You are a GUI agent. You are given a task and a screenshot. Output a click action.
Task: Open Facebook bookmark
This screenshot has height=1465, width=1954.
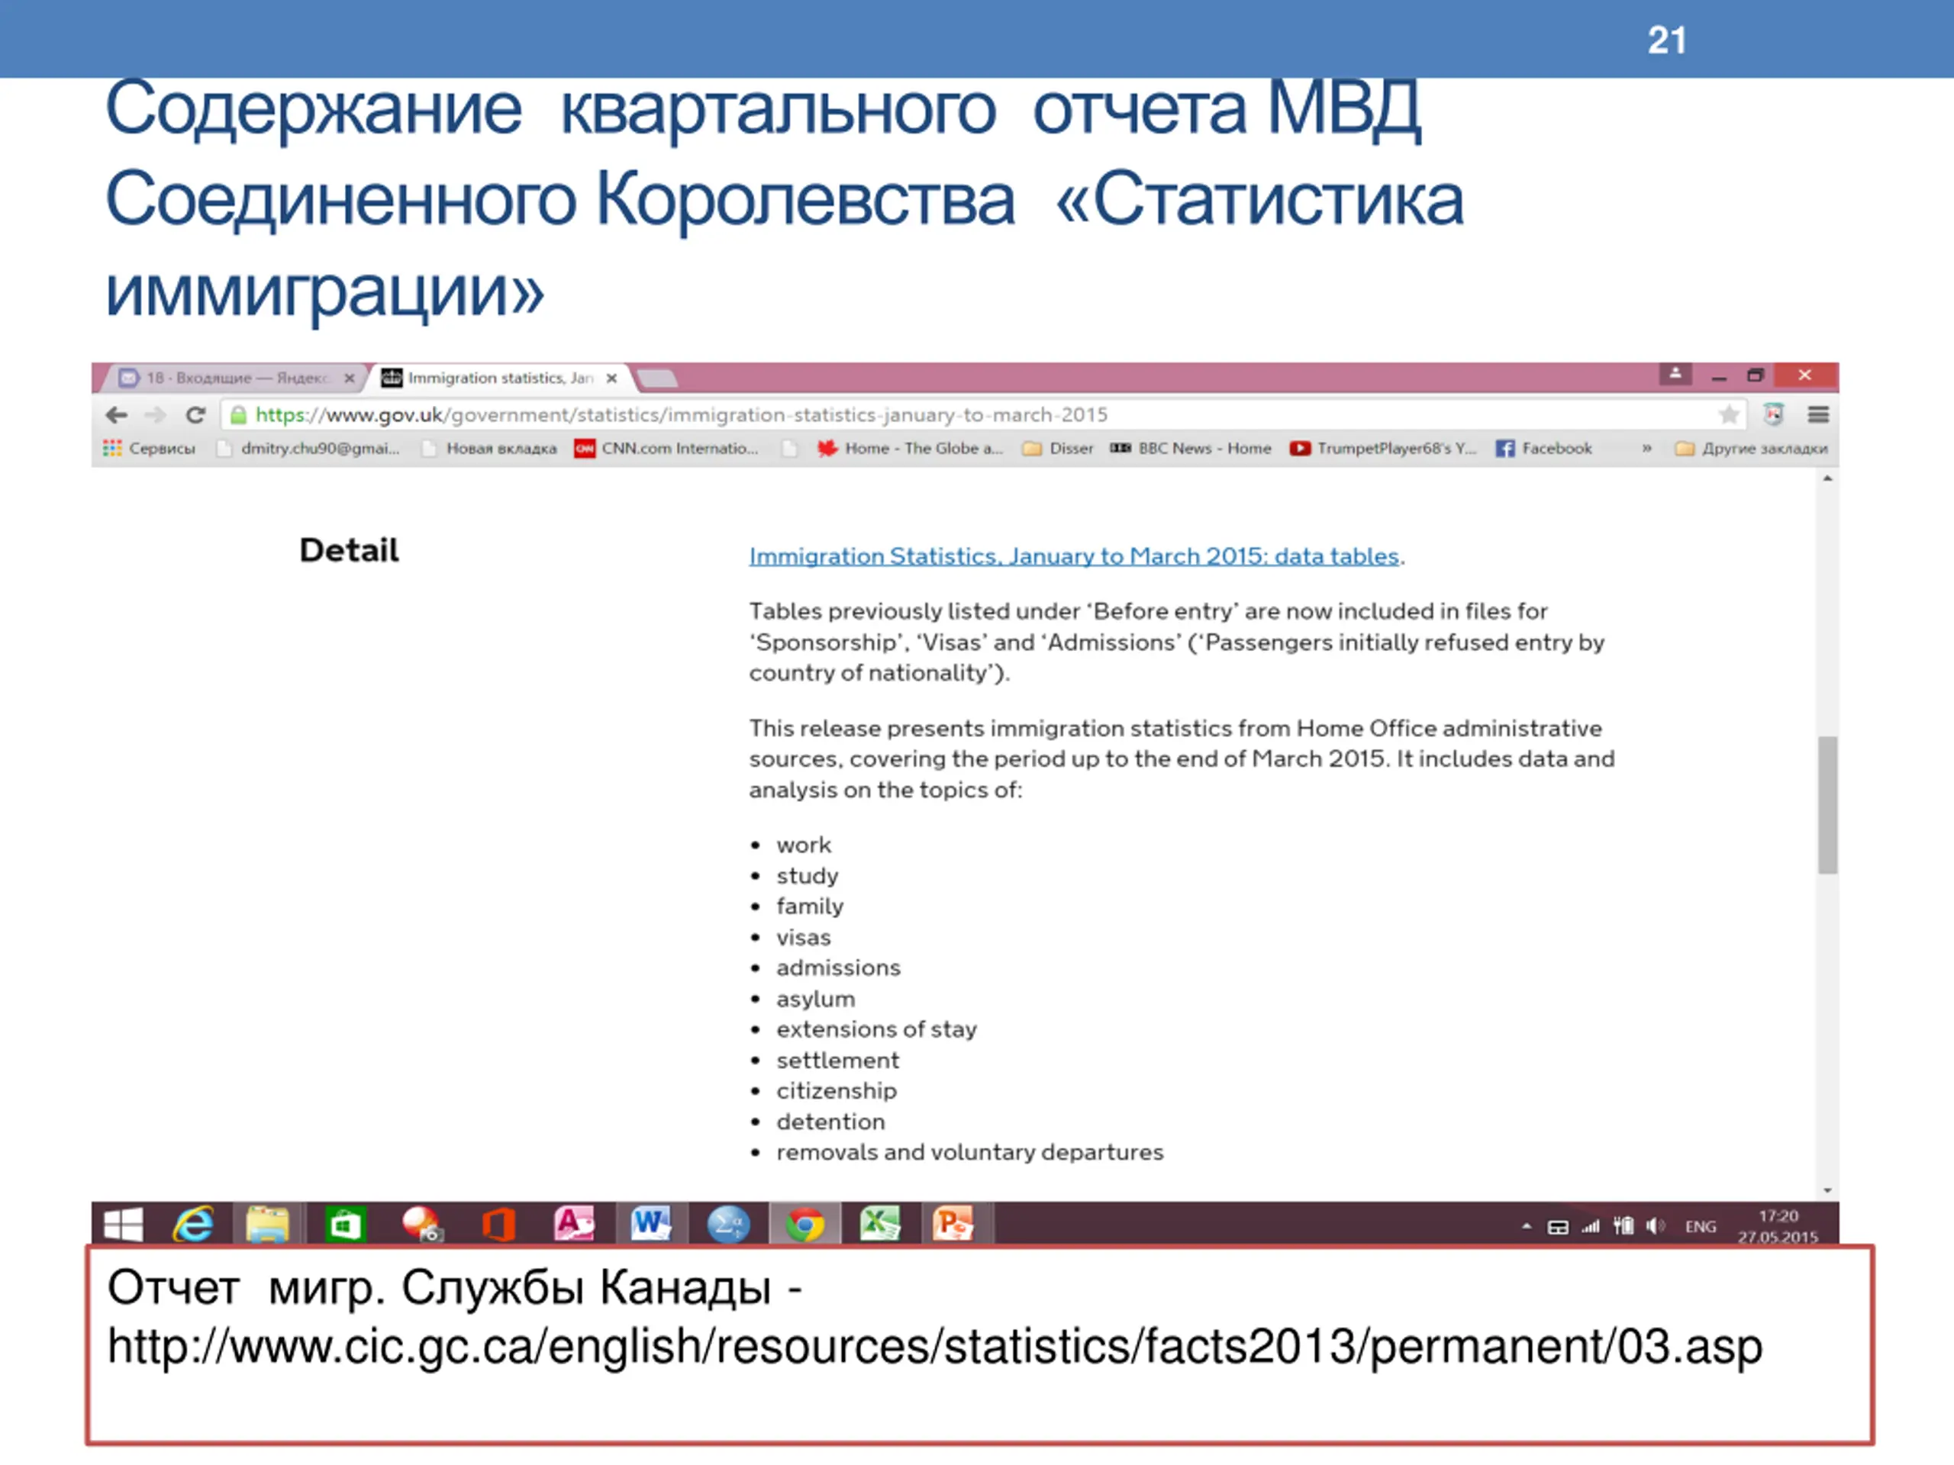tap(1544, 449)
